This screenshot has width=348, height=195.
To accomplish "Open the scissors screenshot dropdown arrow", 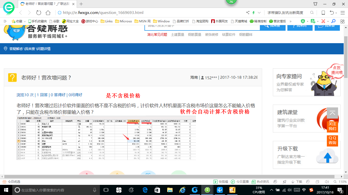I will coord(328,21).
